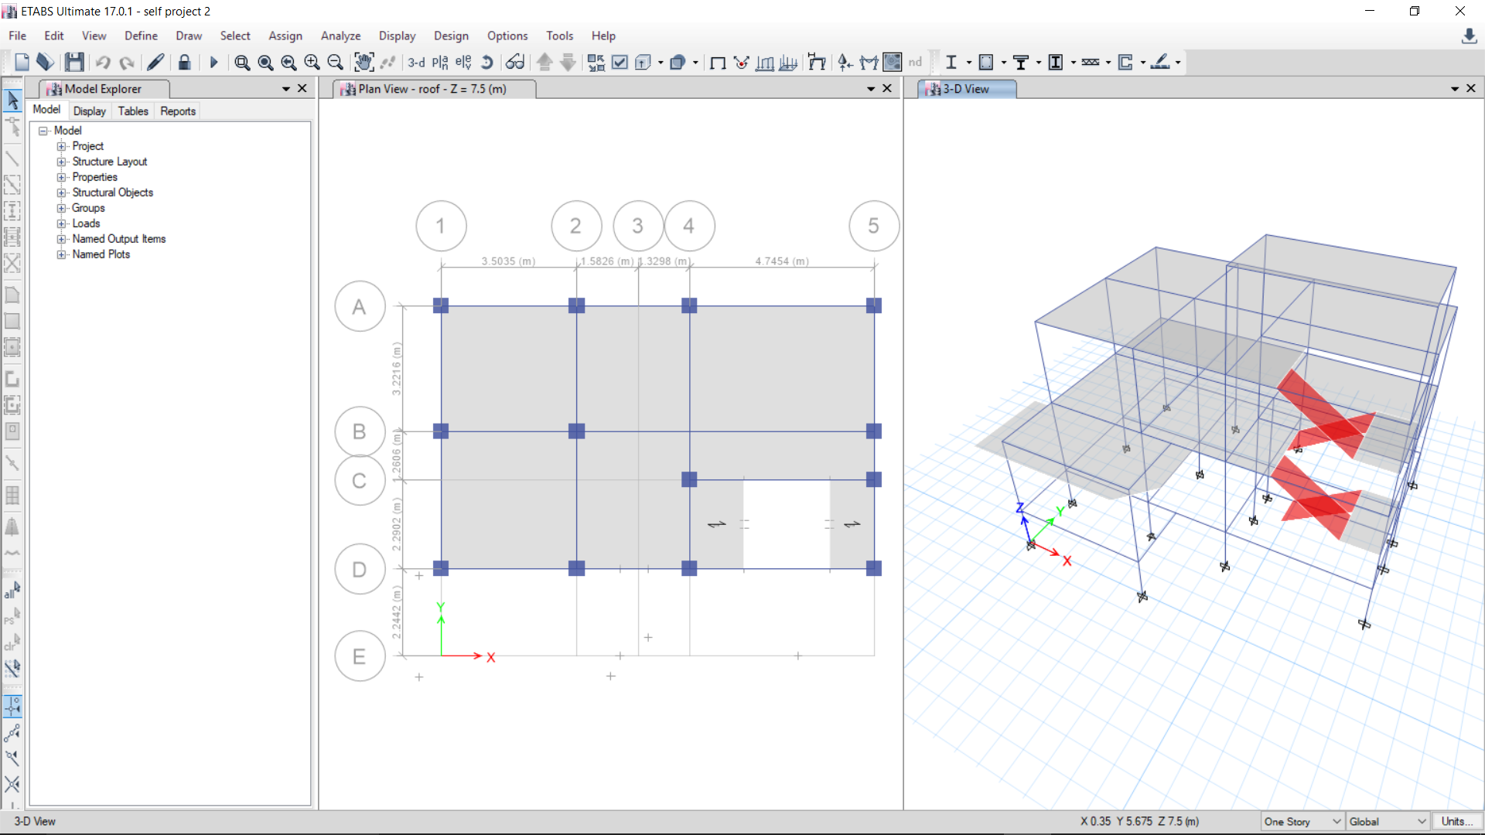Open Steel Frame Design dropdown arrow
Screen dimensions: 1485x835
click(x=968, y=63)
